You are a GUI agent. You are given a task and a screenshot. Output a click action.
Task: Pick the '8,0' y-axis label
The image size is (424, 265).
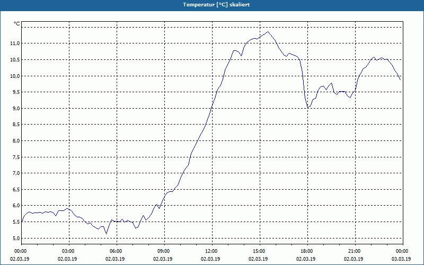click(x=16, y=140)
